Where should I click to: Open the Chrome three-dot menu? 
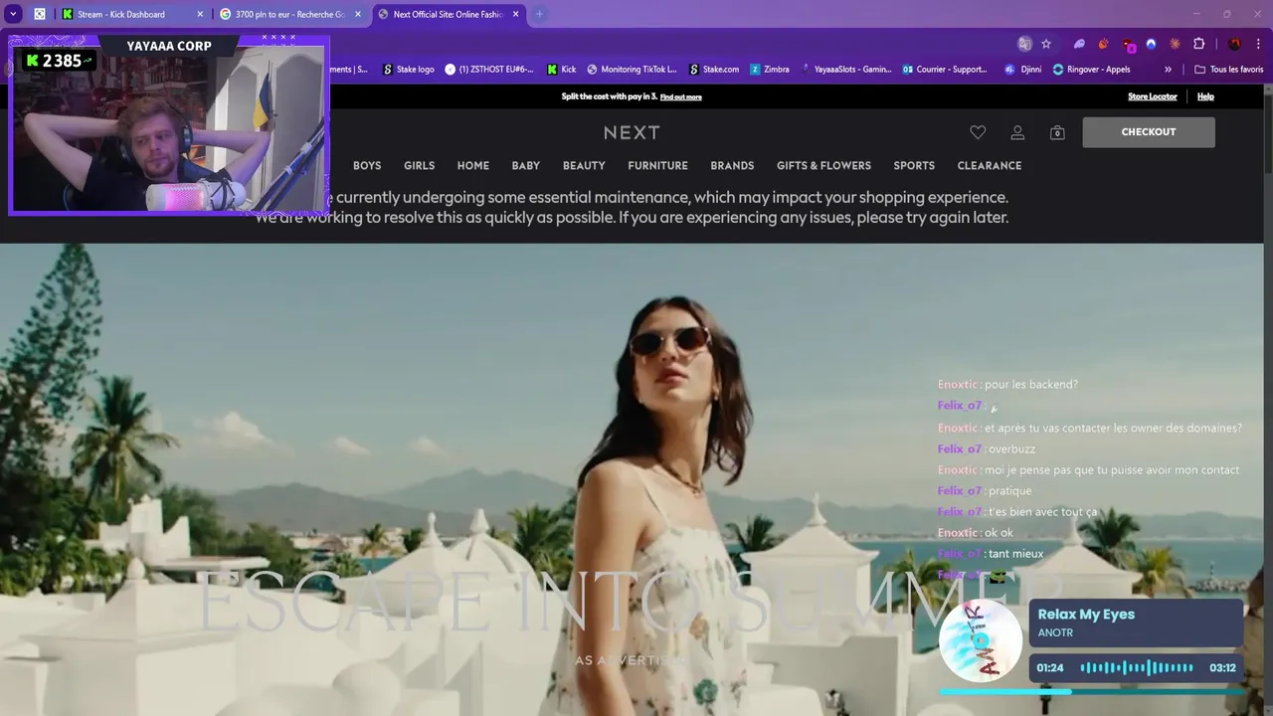coord(1259,44)
